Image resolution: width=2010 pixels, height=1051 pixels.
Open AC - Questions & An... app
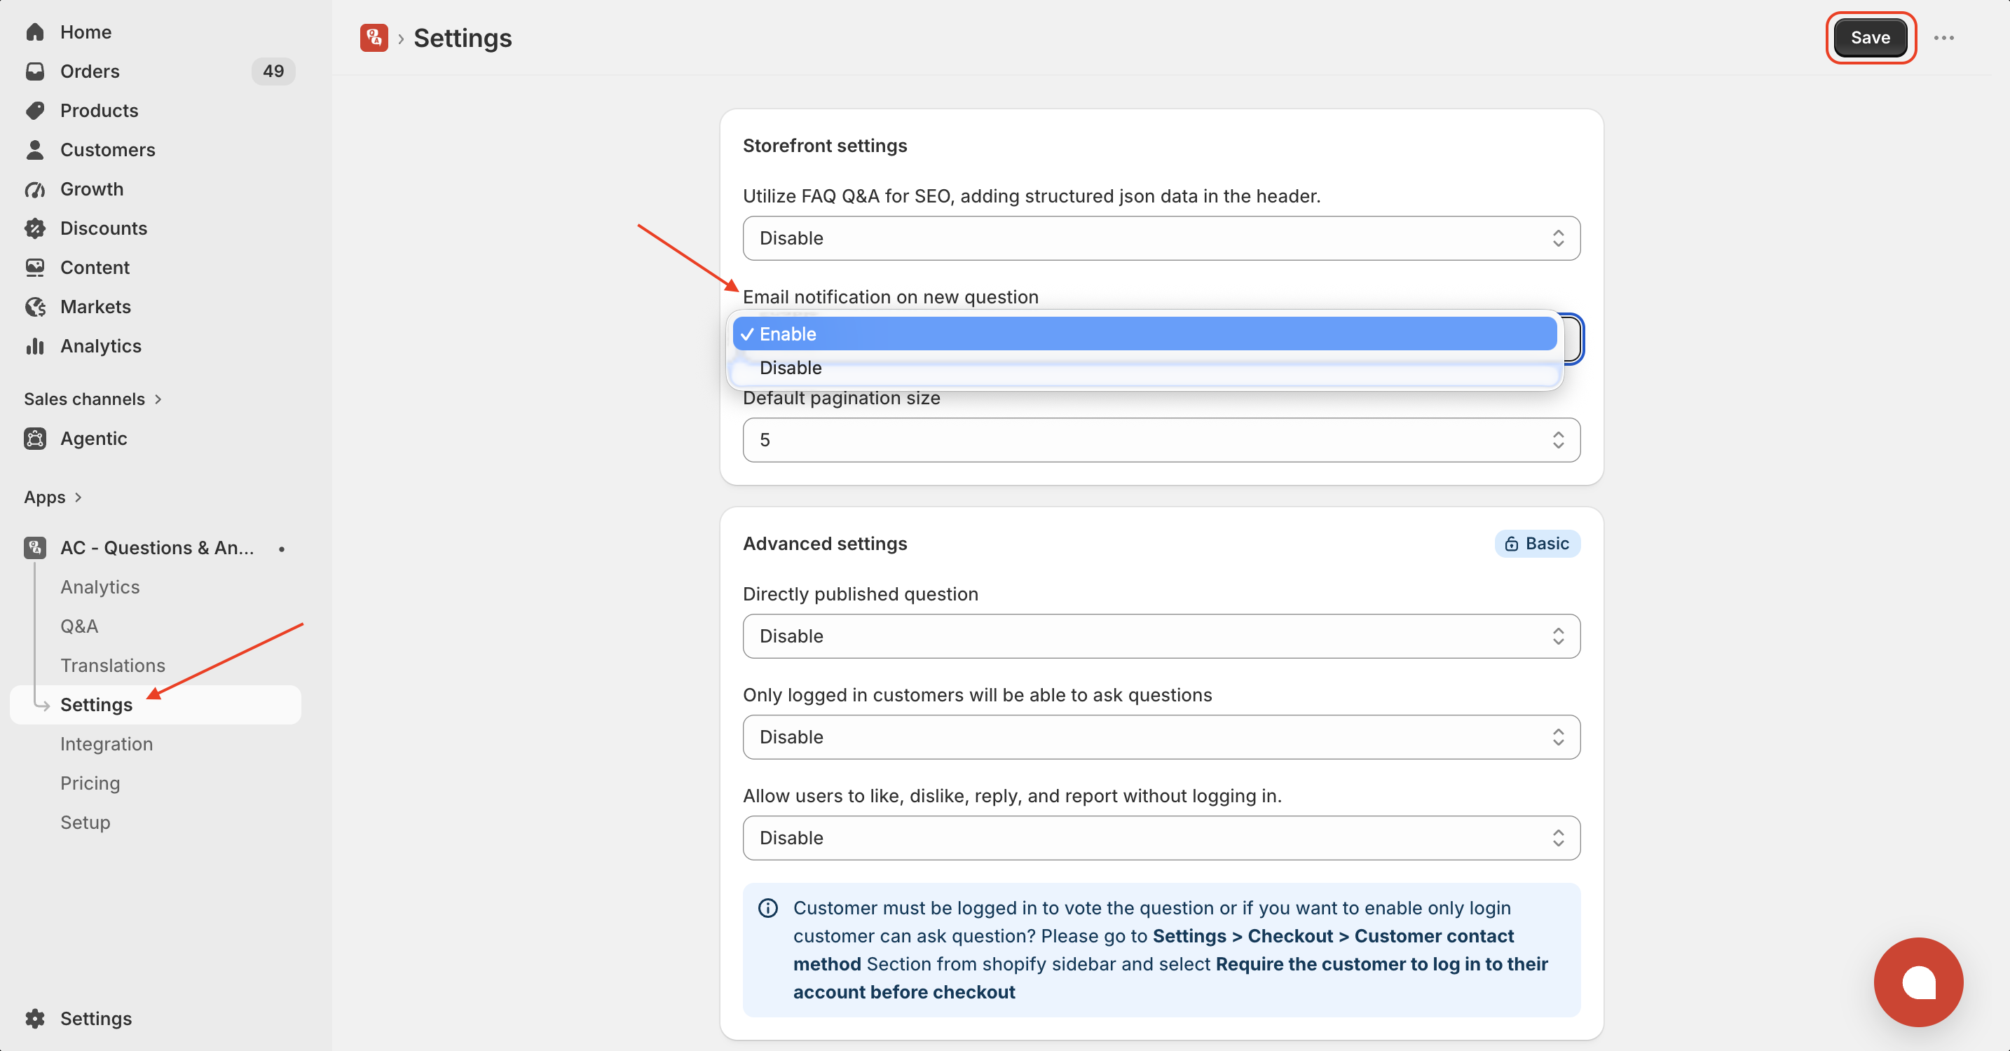tap(156, 548)
